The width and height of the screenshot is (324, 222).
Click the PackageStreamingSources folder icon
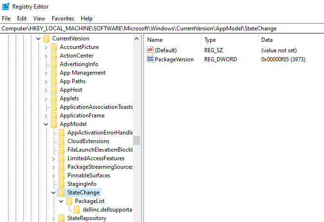[62, 167]
